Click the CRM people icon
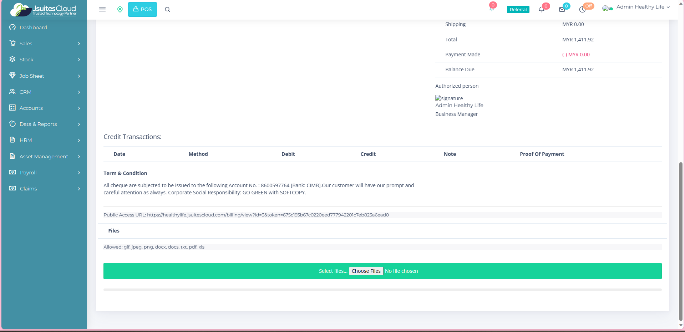 tap(12, 92)
